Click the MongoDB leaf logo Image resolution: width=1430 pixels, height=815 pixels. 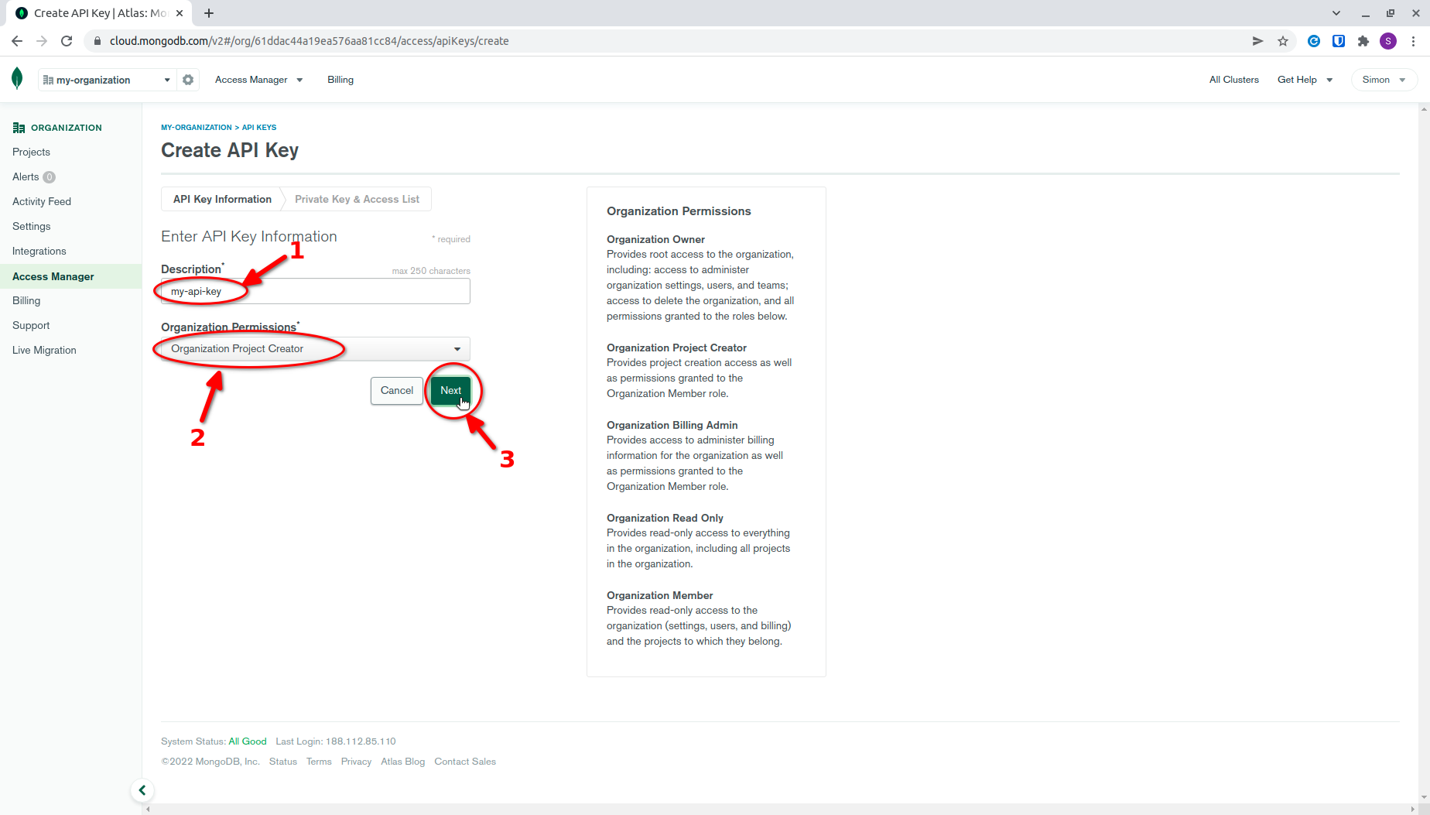[17, 79]
